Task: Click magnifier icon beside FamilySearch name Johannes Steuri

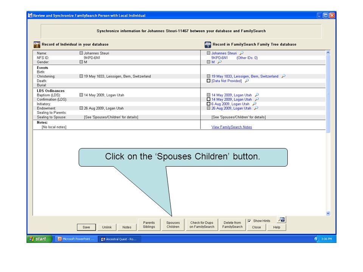Action: point(242,53)
